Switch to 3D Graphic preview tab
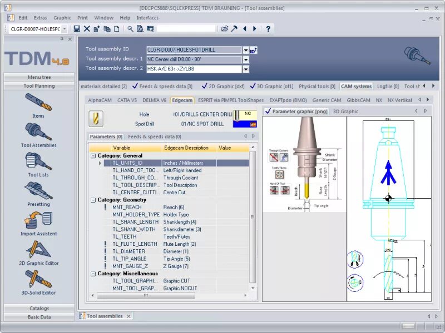 pos(345,112)
